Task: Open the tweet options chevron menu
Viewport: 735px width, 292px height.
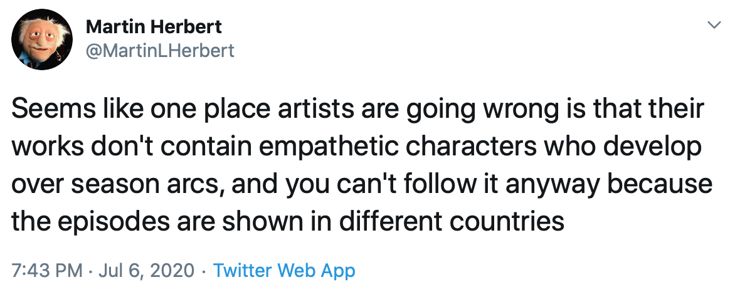Action: pyautogui.click(x=714, y=25)
